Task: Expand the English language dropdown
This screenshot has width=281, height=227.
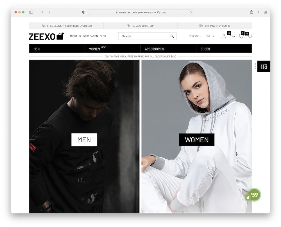Action: point(195,36)
